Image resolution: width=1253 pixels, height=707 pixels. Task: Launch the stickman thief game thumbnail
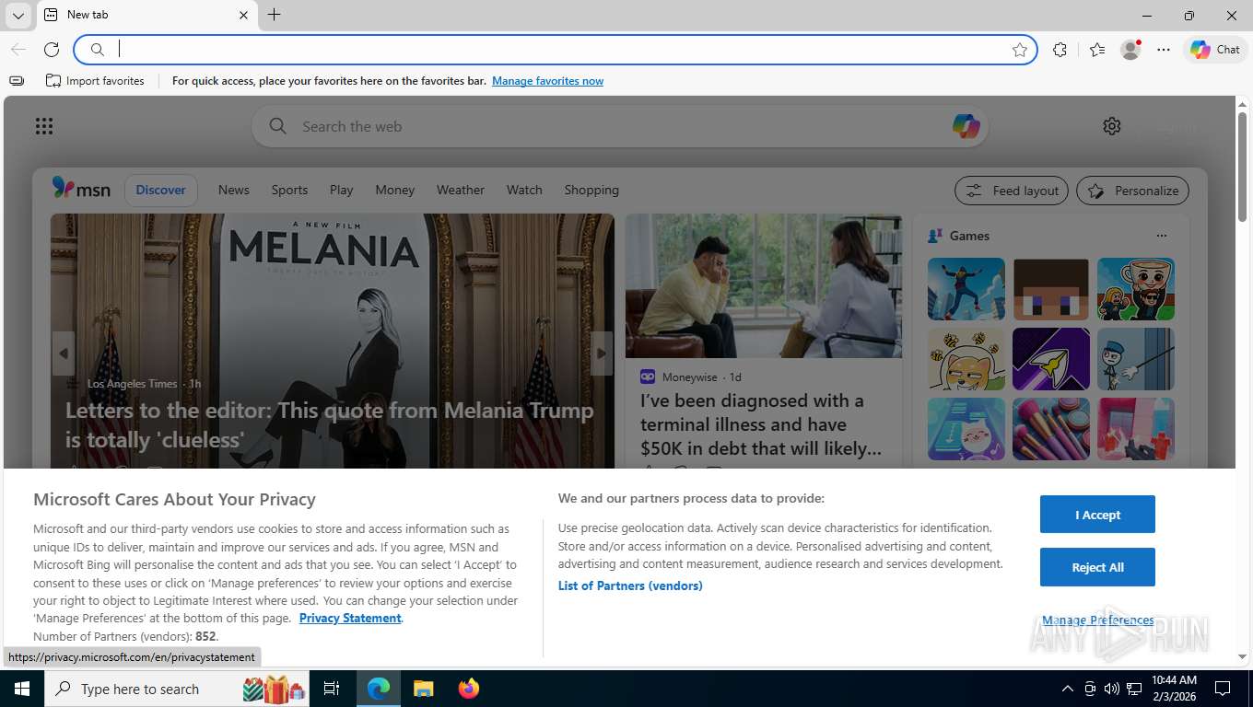click(x=1136, y=359)
